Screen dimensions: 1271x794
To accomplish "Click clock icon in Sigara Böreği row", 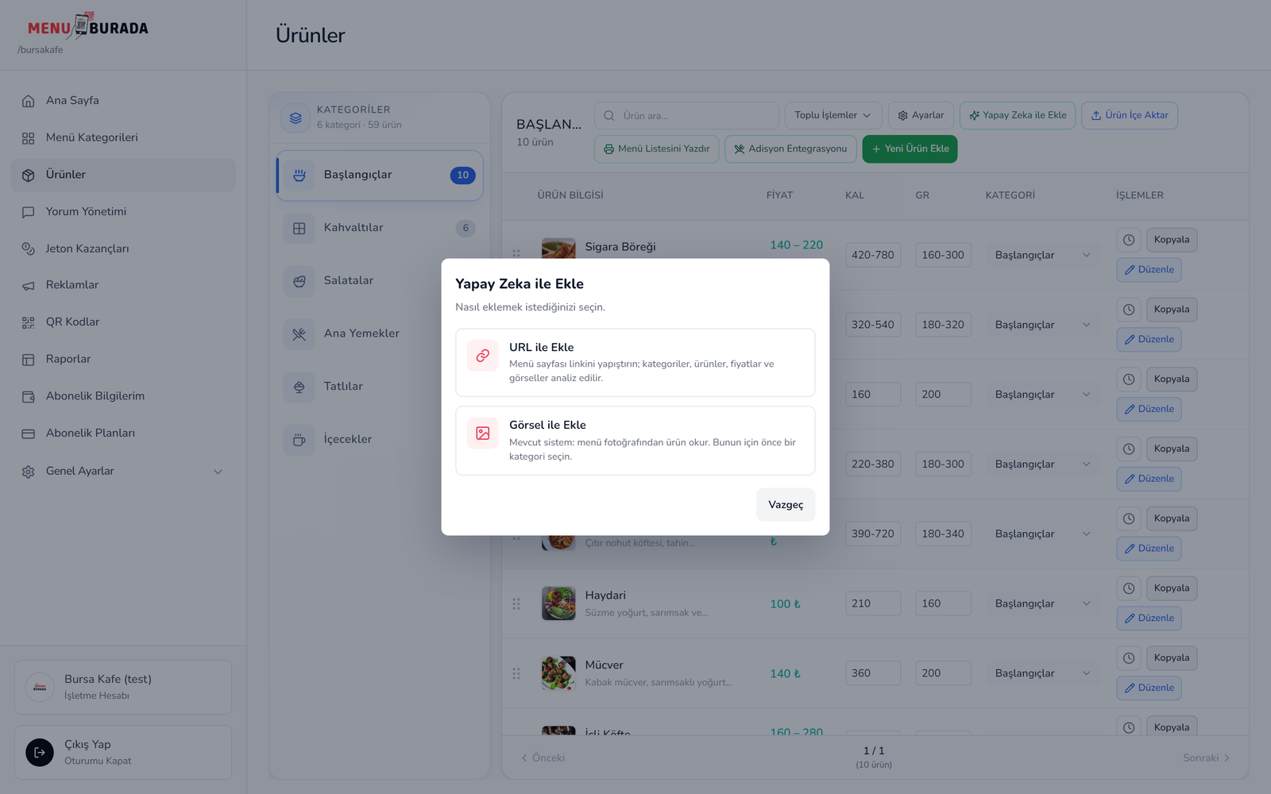I will point(1129,240).
